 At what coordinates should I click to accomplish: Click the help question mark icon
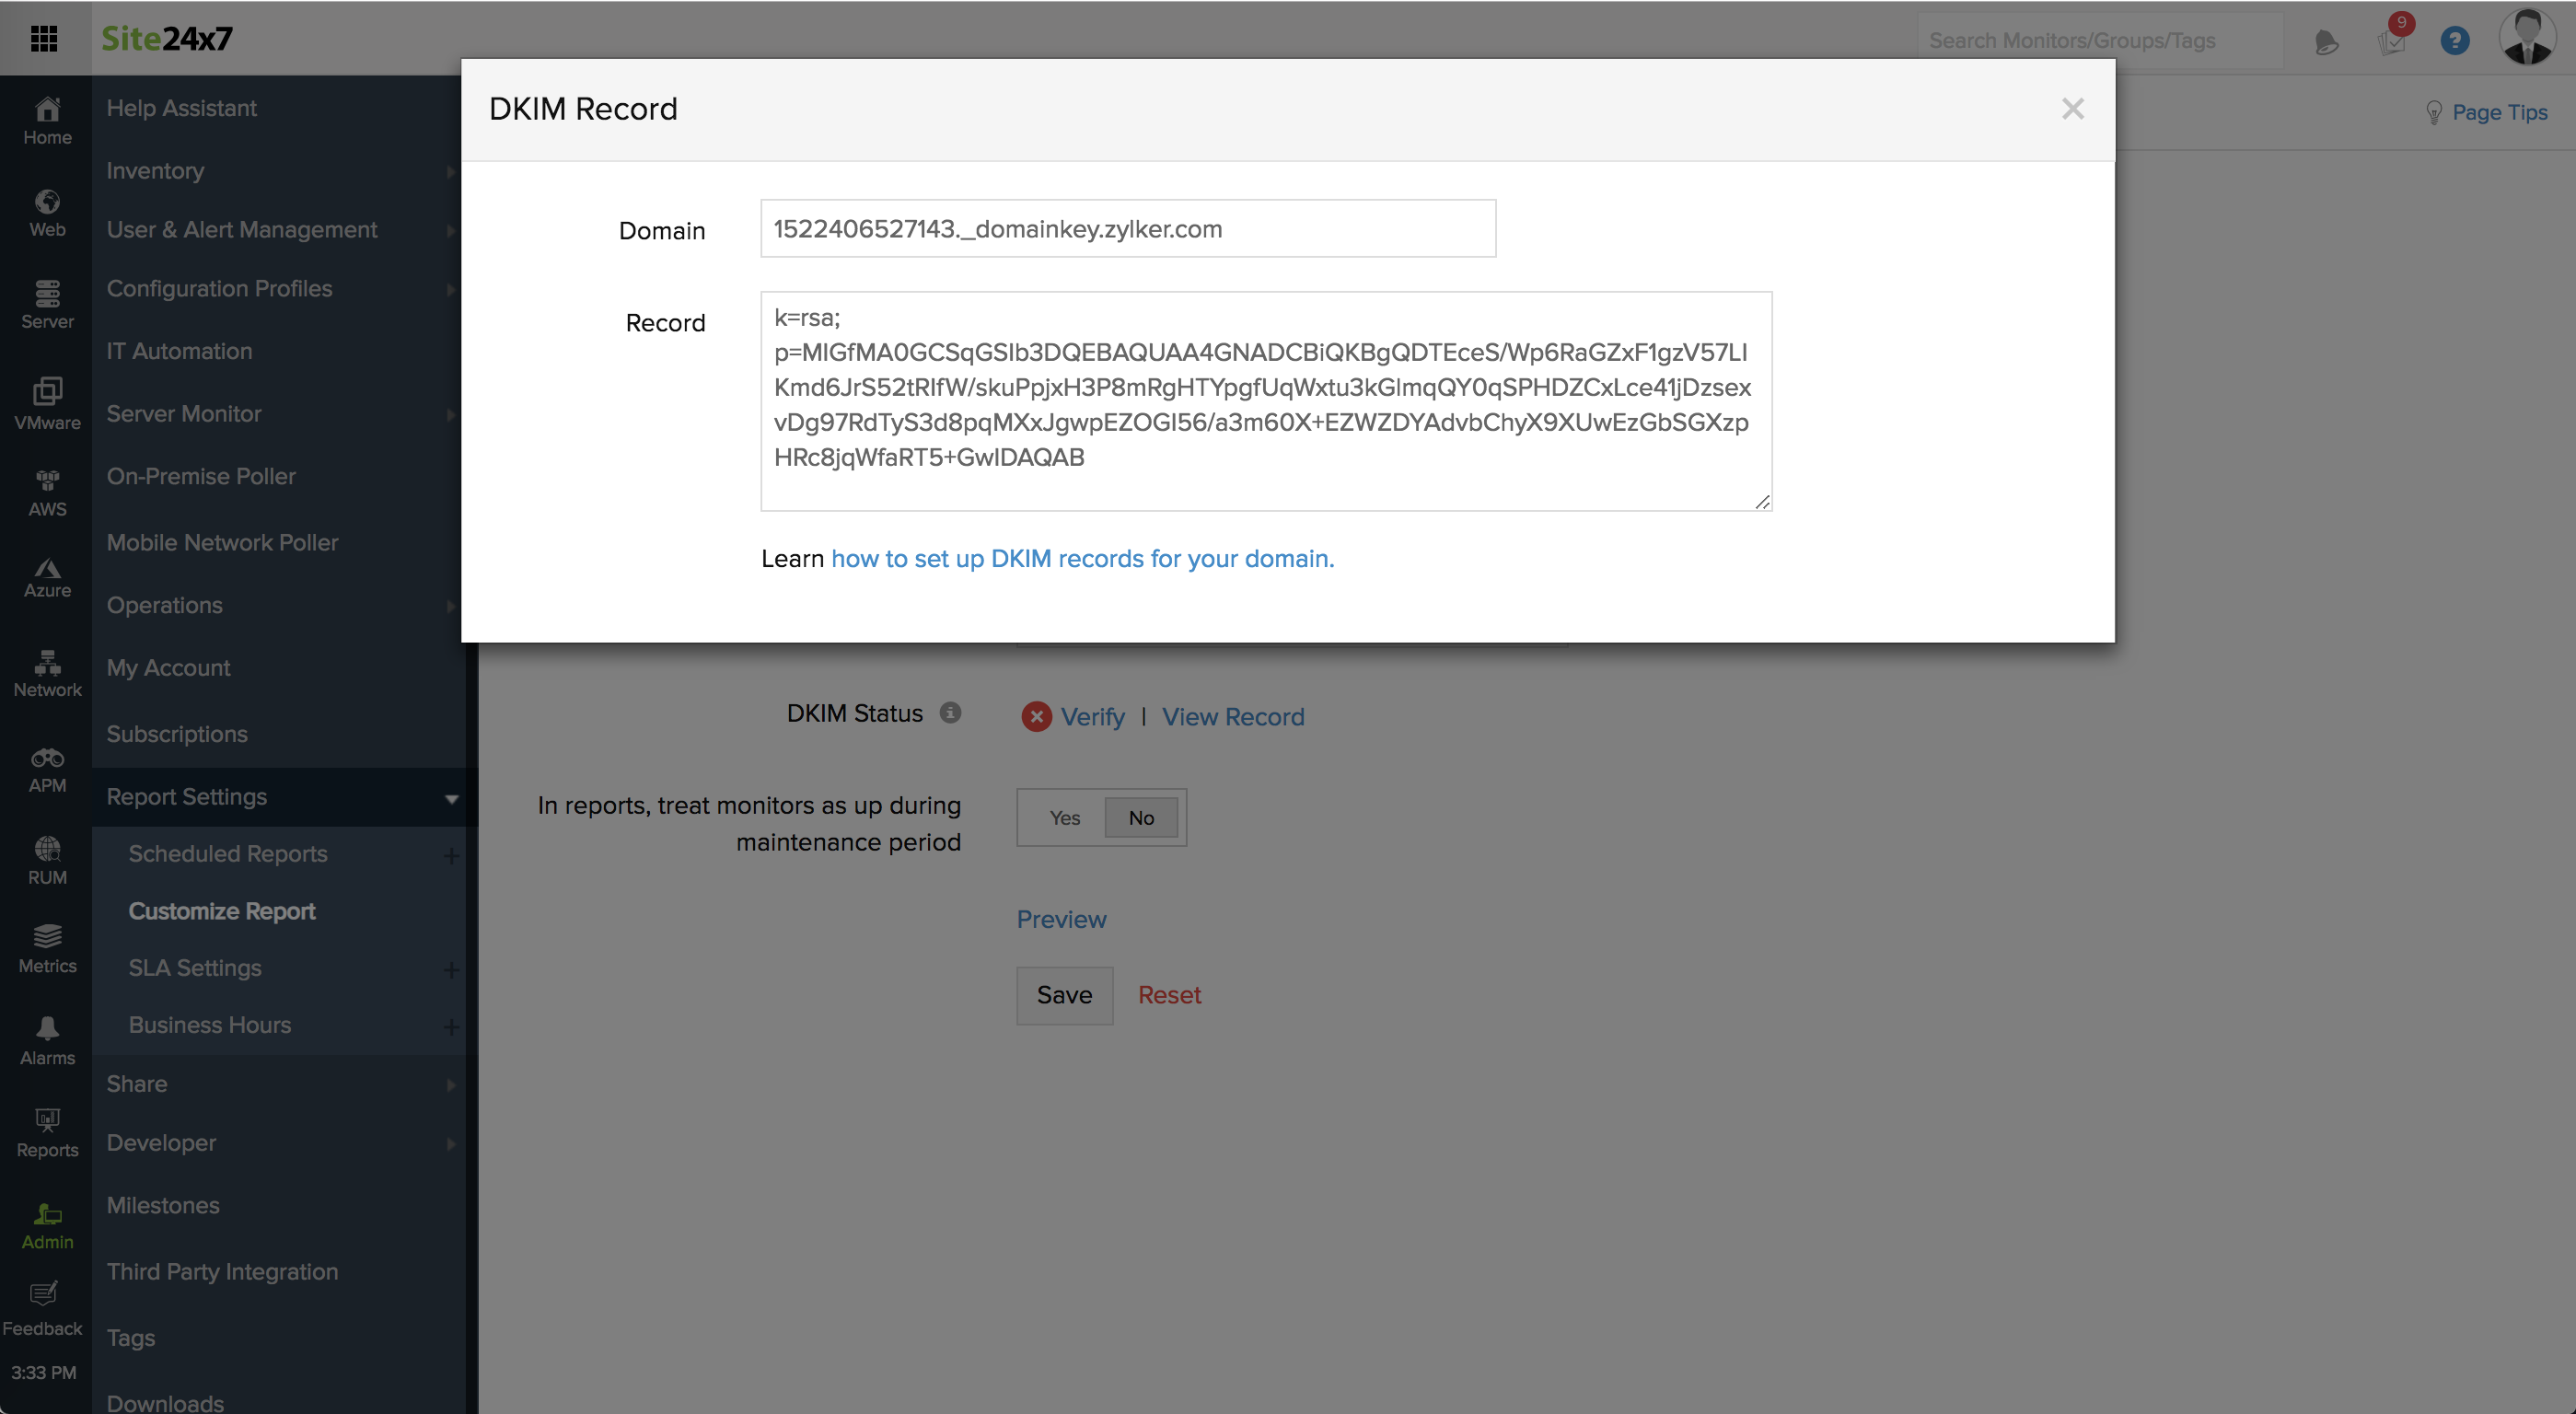tap(2454, 41)
